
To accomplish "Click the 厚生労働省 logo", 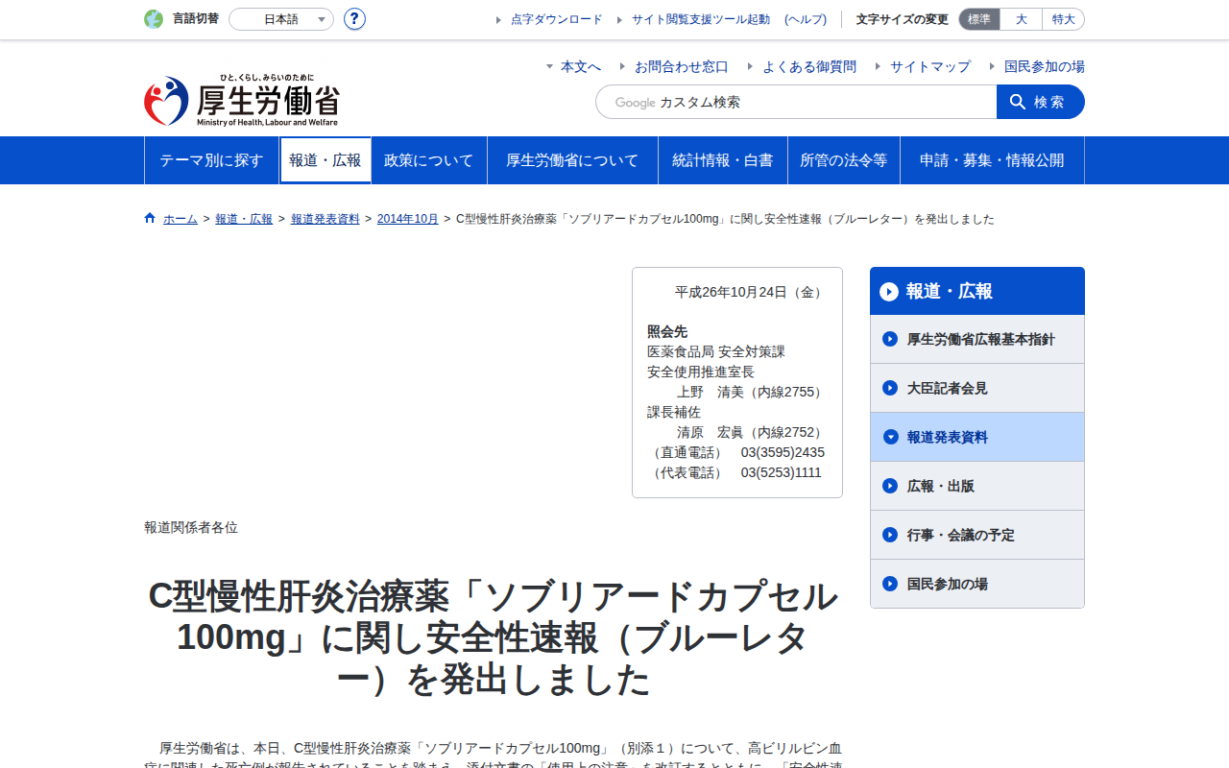I will tap(242, 101).
